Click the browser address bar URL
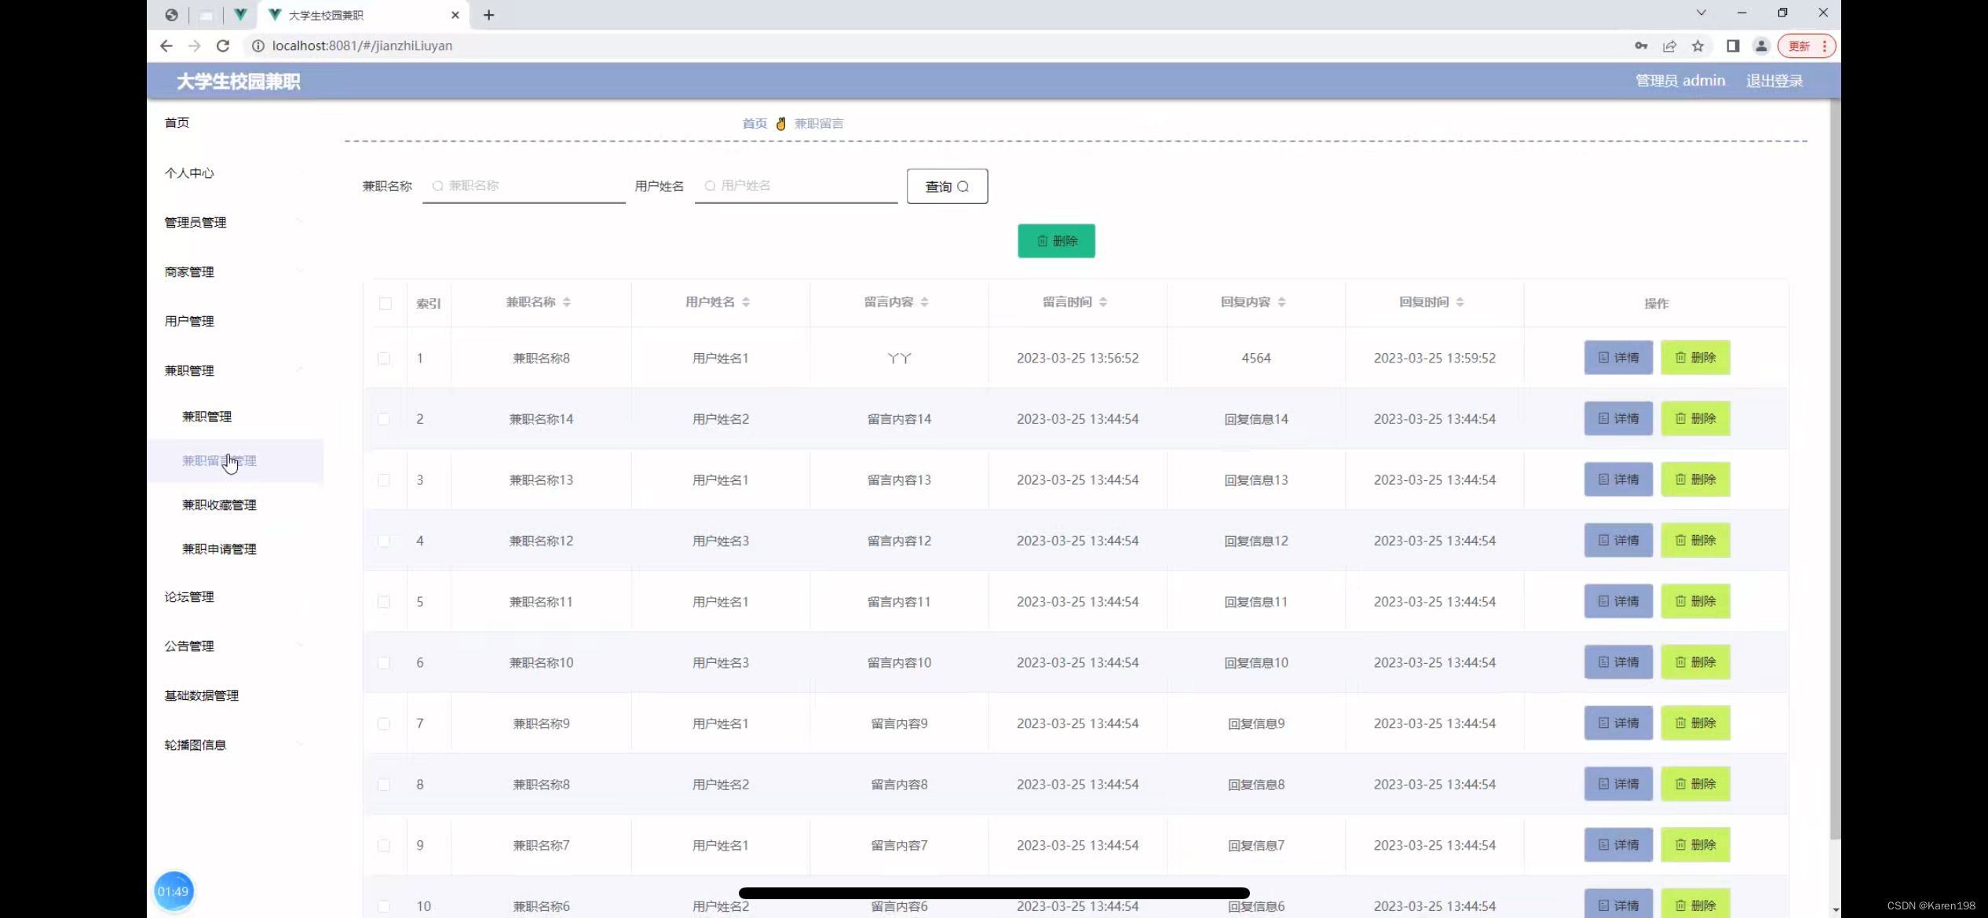1988x918 pixels. (x=362, y=46)
